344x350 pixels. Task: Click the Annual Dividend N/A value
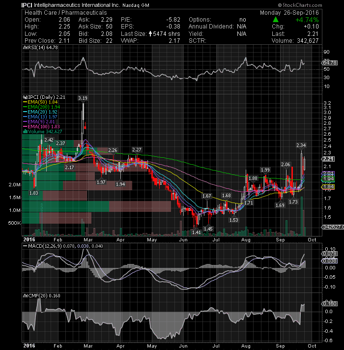tap(242, 27)
